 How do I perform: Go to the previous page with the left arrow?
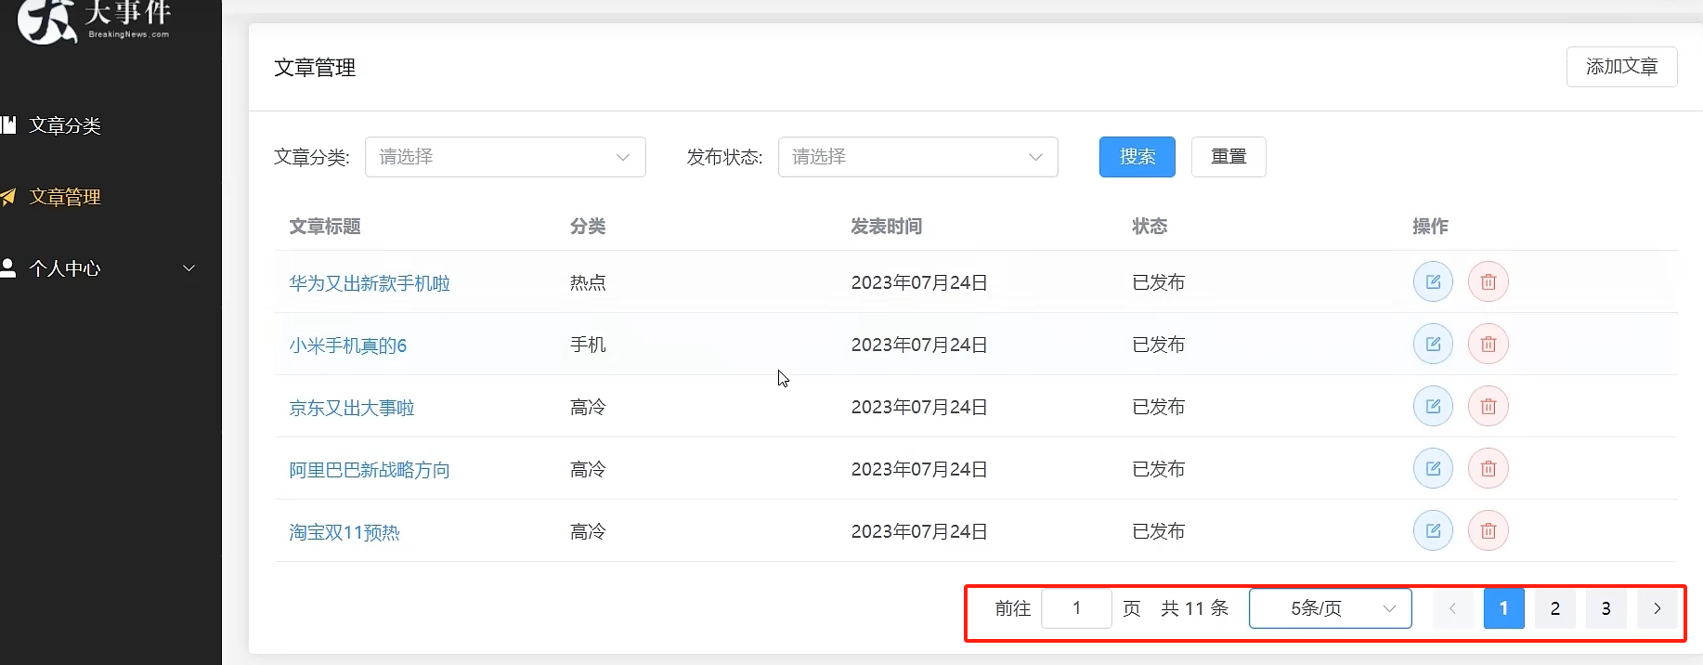(1452, 608)
